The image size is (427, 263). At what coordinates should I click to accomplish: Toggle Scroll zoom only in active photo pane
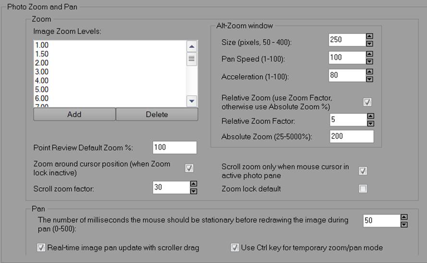363,171
